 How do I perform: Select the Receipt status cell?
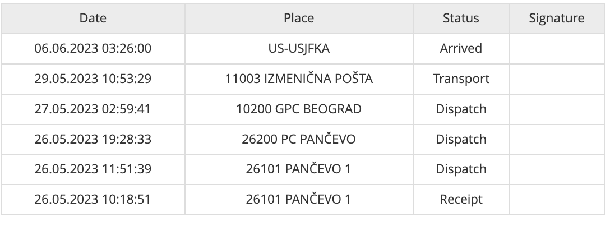tap(461, 200)
